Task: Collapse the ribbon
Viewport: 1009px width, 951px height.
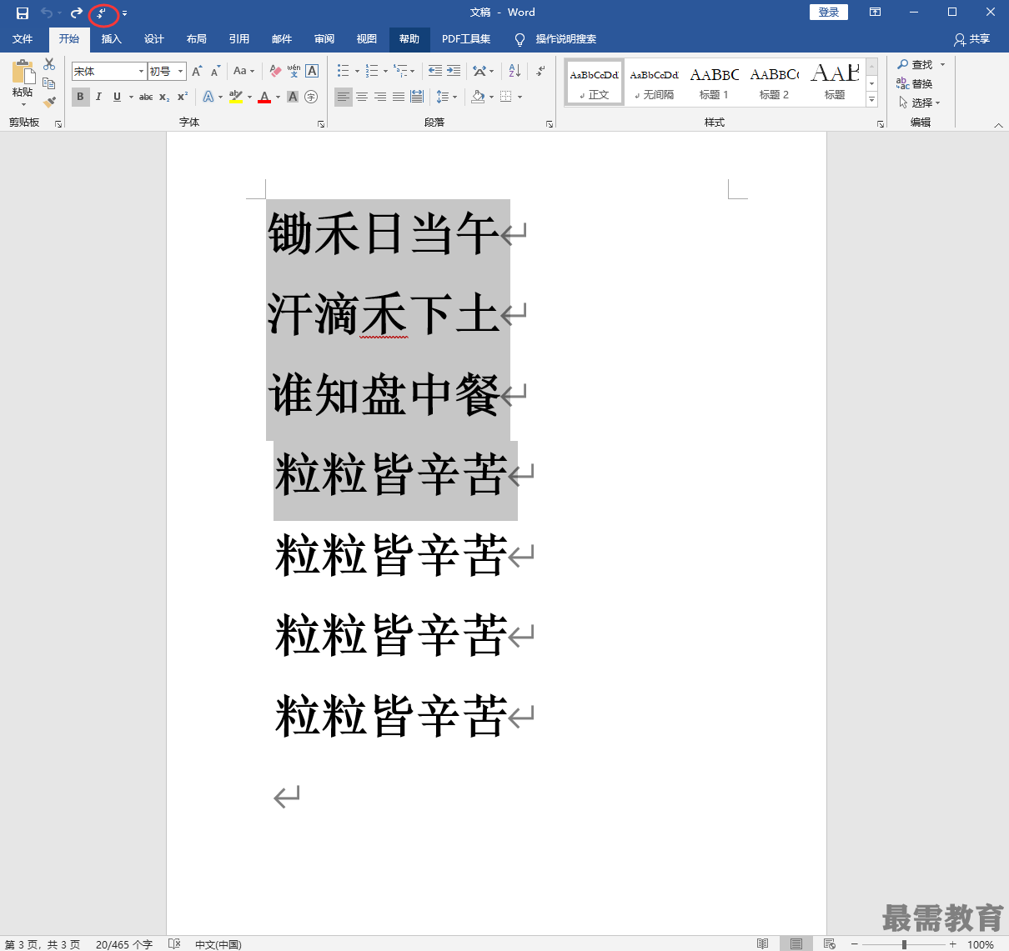Action: [x=998, y=124]
